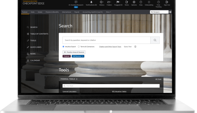
Task: Switch to Pension & Benefits tab
Action: 52,12
